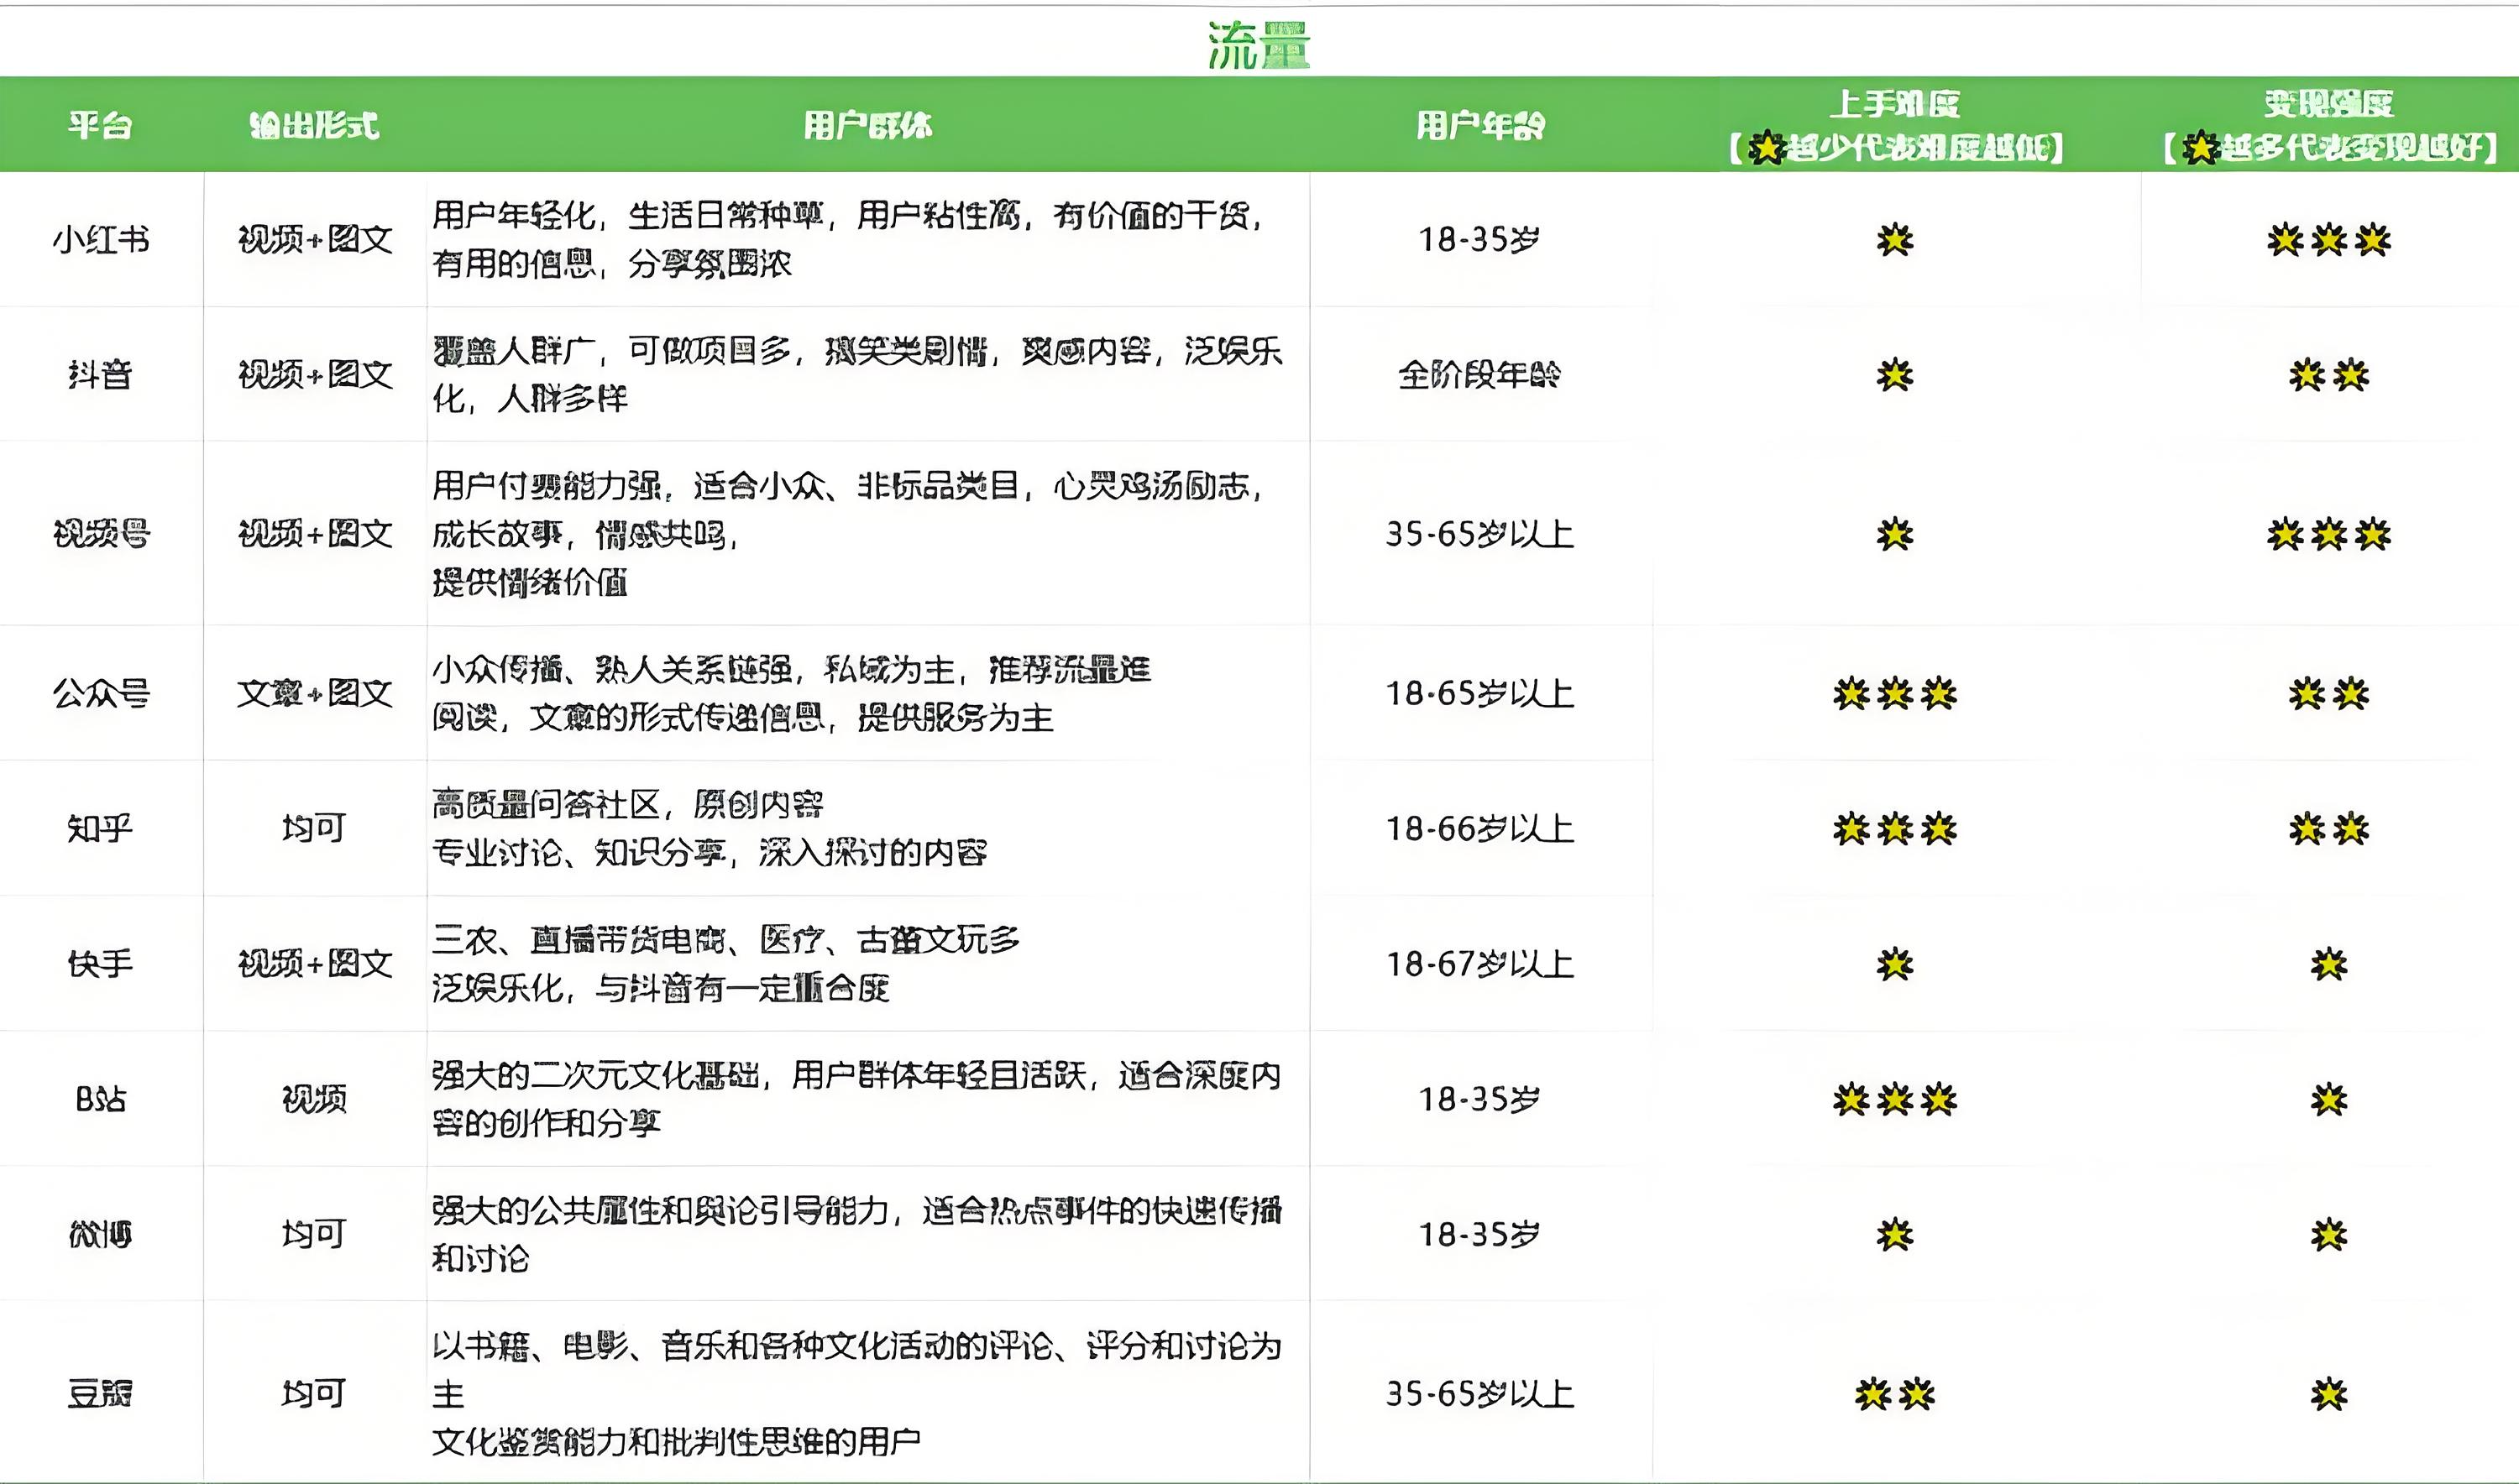Click 视频+图文 in the 小红书 row
The width and height of the screenshot is (2519, 1484).
coord(314,239)
